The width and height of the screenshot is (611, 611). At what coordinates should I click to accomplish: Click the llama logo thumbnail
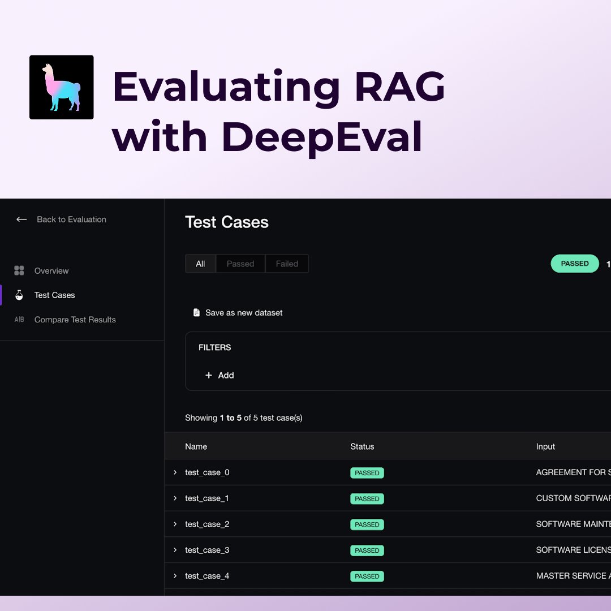coord(62,87)
